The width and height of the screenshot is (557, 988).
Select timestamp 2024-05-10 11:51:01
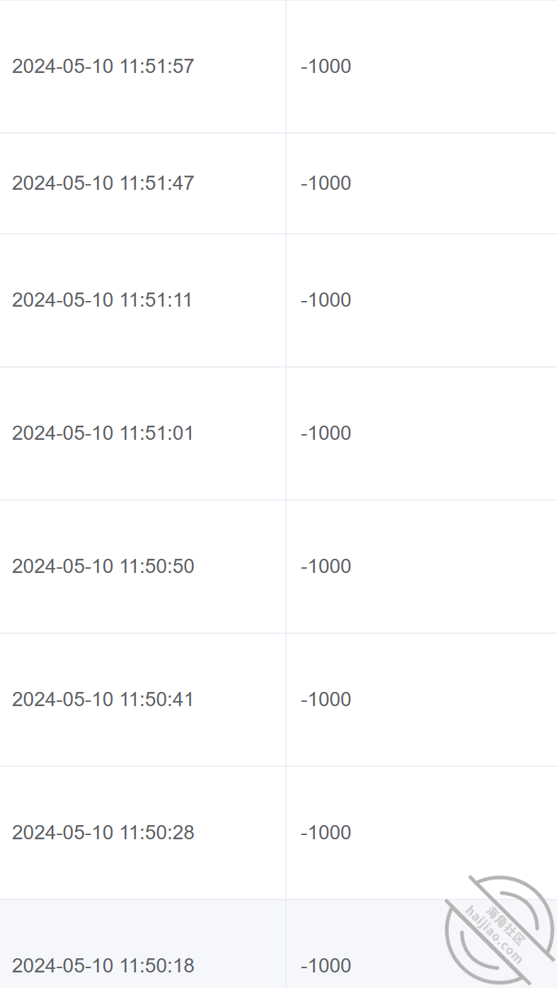click(x=103, y=433)
